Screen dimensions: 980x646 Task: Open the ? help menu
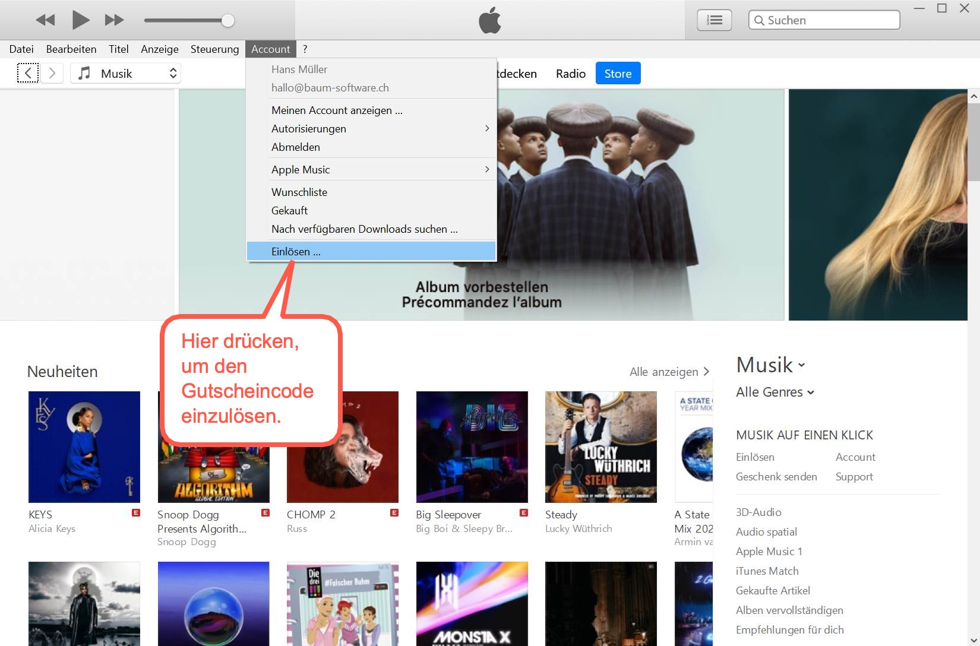pyautogui.click(x=305, y=49)
